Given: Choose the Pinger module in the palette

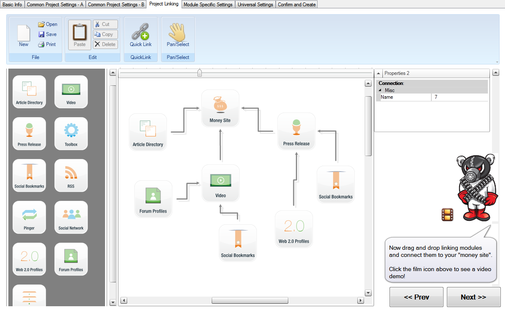Looking at the screenshot, I should click(x=29, y=218).
